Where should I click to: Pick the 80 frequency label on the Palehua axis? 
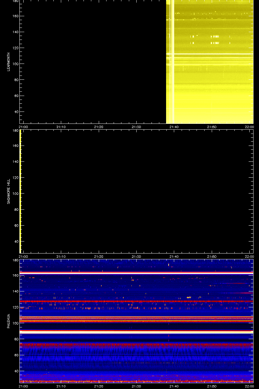[16, 339]
